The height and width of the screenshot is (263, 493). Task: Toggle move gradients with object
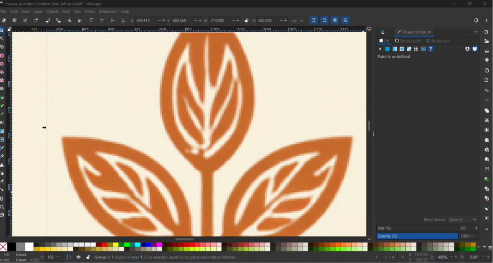click(x=335, y=20)
